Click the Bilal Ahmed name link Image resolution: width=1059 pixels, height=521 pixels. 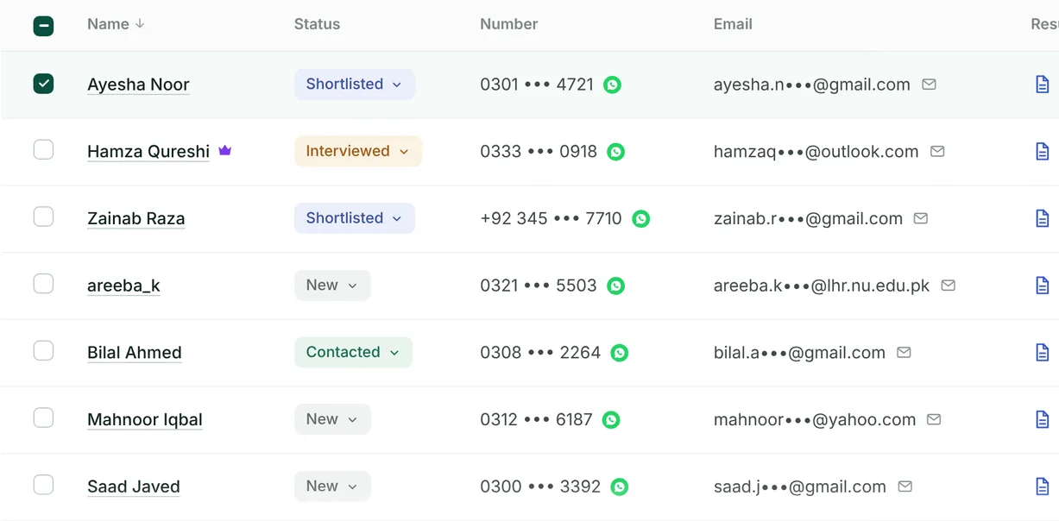(135, 353)
